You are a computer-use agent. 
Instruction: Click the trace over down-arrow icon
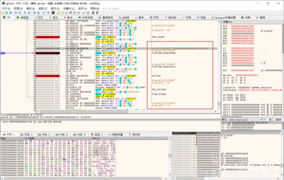pyautogui.click(x=38, y=13)
